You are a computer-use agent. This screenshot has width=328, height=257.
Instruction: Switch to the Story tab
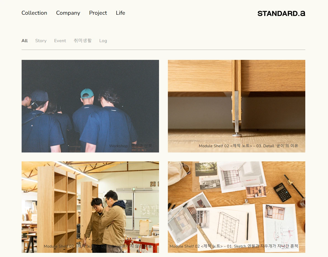click(x=41, y=40)
